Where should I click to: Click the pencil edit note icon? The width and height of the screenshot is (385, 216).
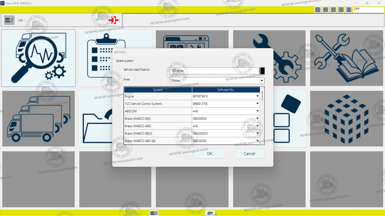tap(341, 10)
